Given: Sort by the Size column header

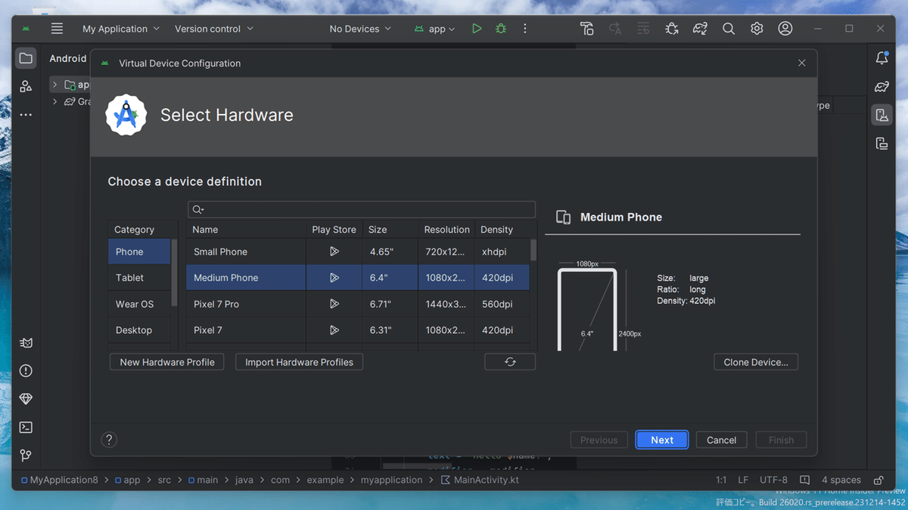Looking at the screenshot, I should click(x=390, y=230).
